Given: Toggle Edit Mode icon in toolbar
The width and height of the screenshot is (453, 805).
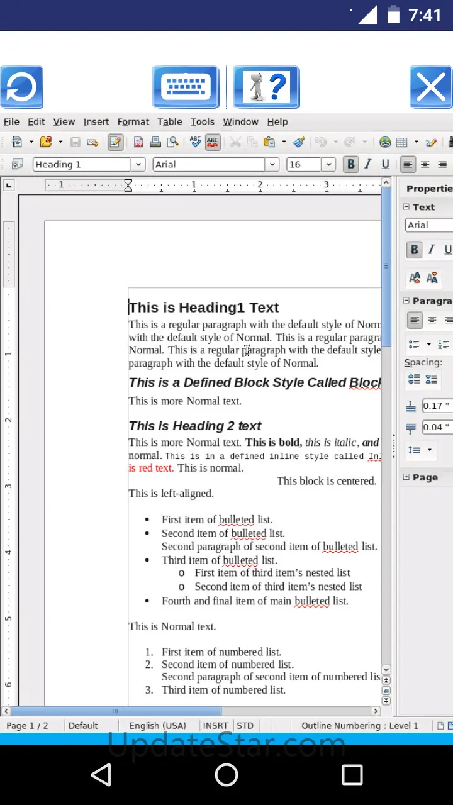Looking at the screenshot, I should [x=115, y=142].
